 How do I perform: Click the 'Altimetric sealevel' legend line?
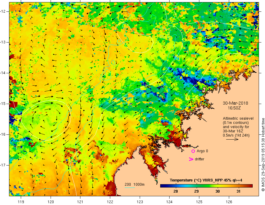point(238,118)
